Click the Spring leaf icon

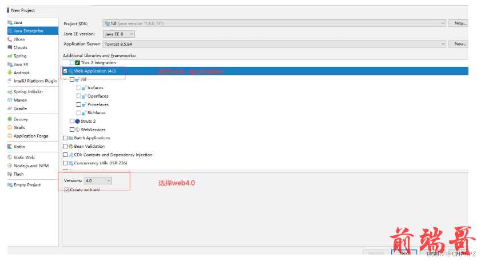(10, 56)
